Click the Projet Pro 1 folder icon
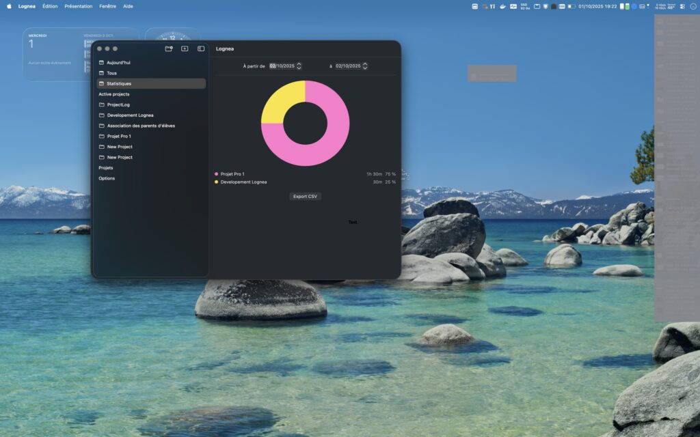This screenshot has height=437, width=700. pos(101,136)
